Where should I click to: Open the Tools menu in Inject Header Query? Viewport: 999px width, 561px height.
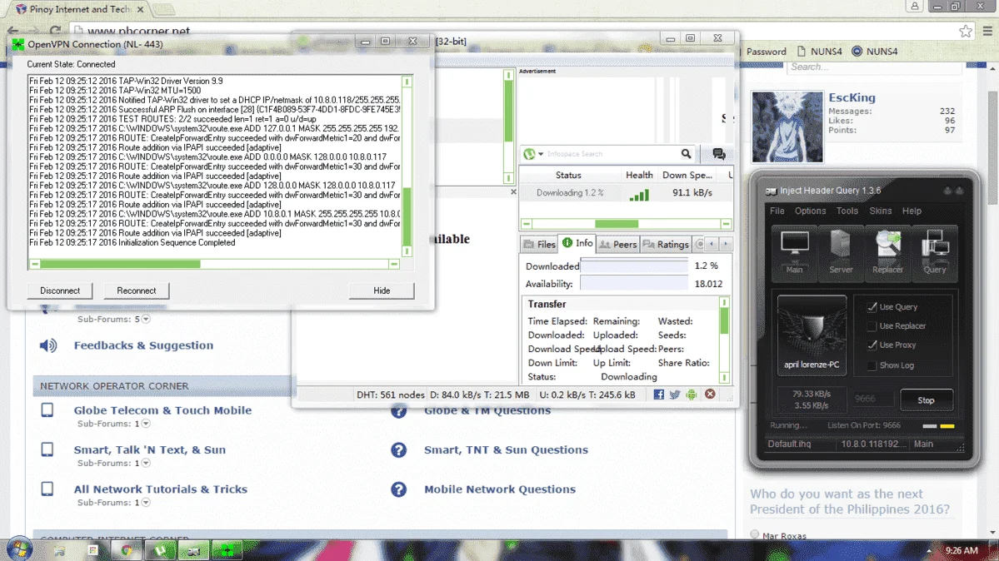coord(847,211)
